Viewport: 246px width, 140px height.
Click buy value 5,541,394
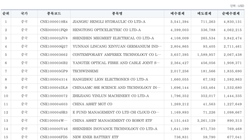pos(180,22)
